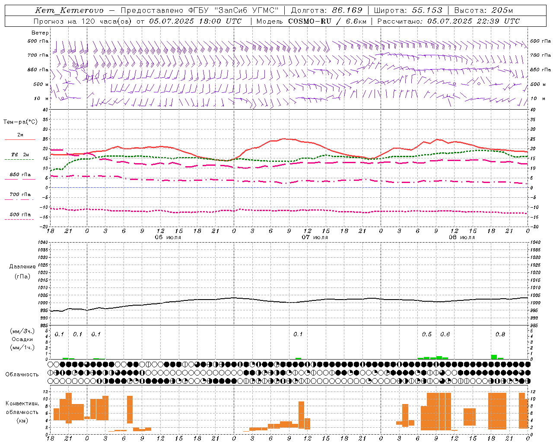Click the 'Тем-ра(°C)' temperature panel label
The image size is (553, 442).
coord(20,122)
